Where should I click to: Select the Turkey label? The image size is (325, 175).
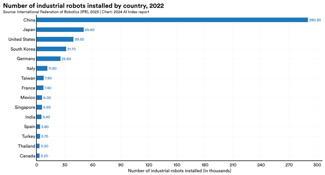click(28, 136)
